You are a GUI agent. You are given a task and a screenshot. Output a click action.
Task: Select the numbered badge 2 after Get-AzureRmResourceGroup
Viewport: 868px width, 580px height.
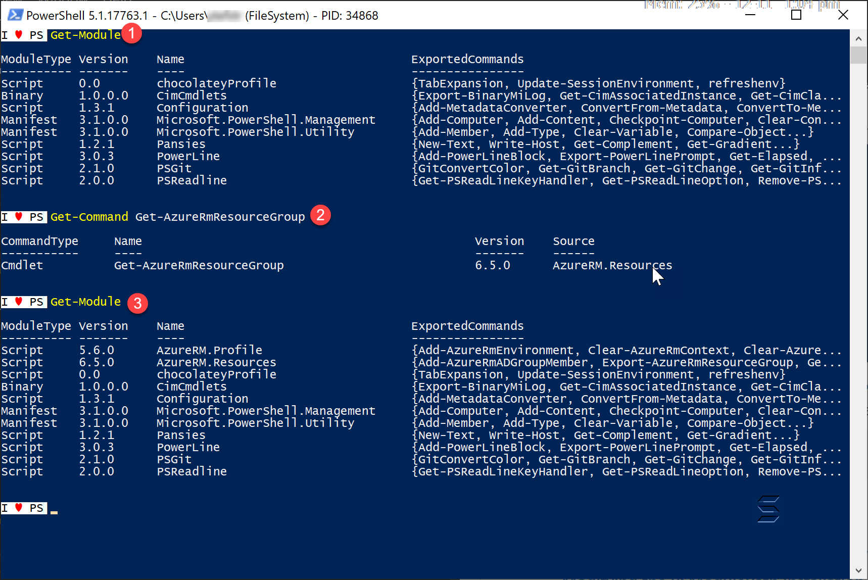[320, 215]
